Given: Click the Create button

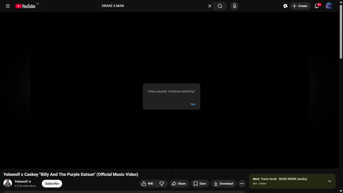Looking at the screenshot, I should pos(300,6).
